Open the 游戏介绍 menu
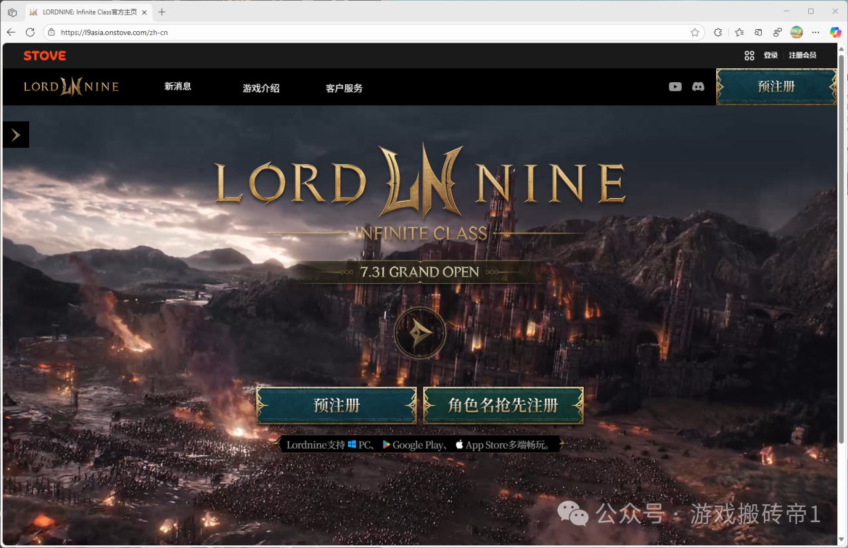The image size is (848, 548). [261, 88]
